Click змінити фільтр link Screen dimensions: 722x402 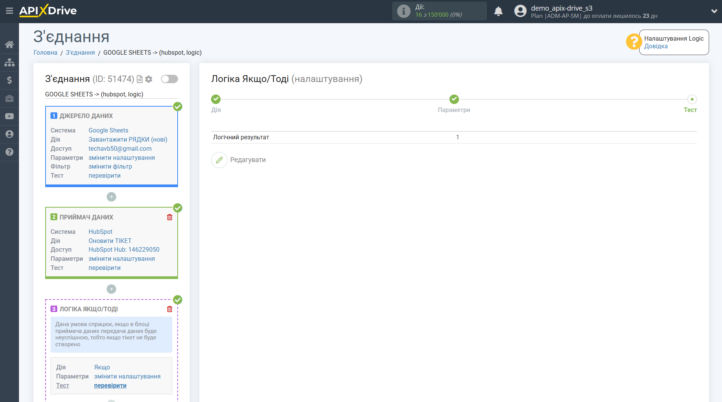point(110,166)
